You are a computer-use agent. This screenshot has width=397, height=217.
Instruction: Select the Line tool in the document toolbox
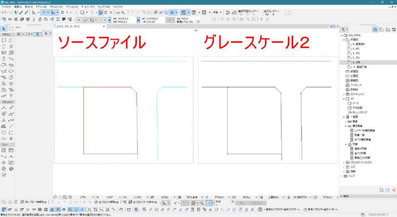pos(11,126)
